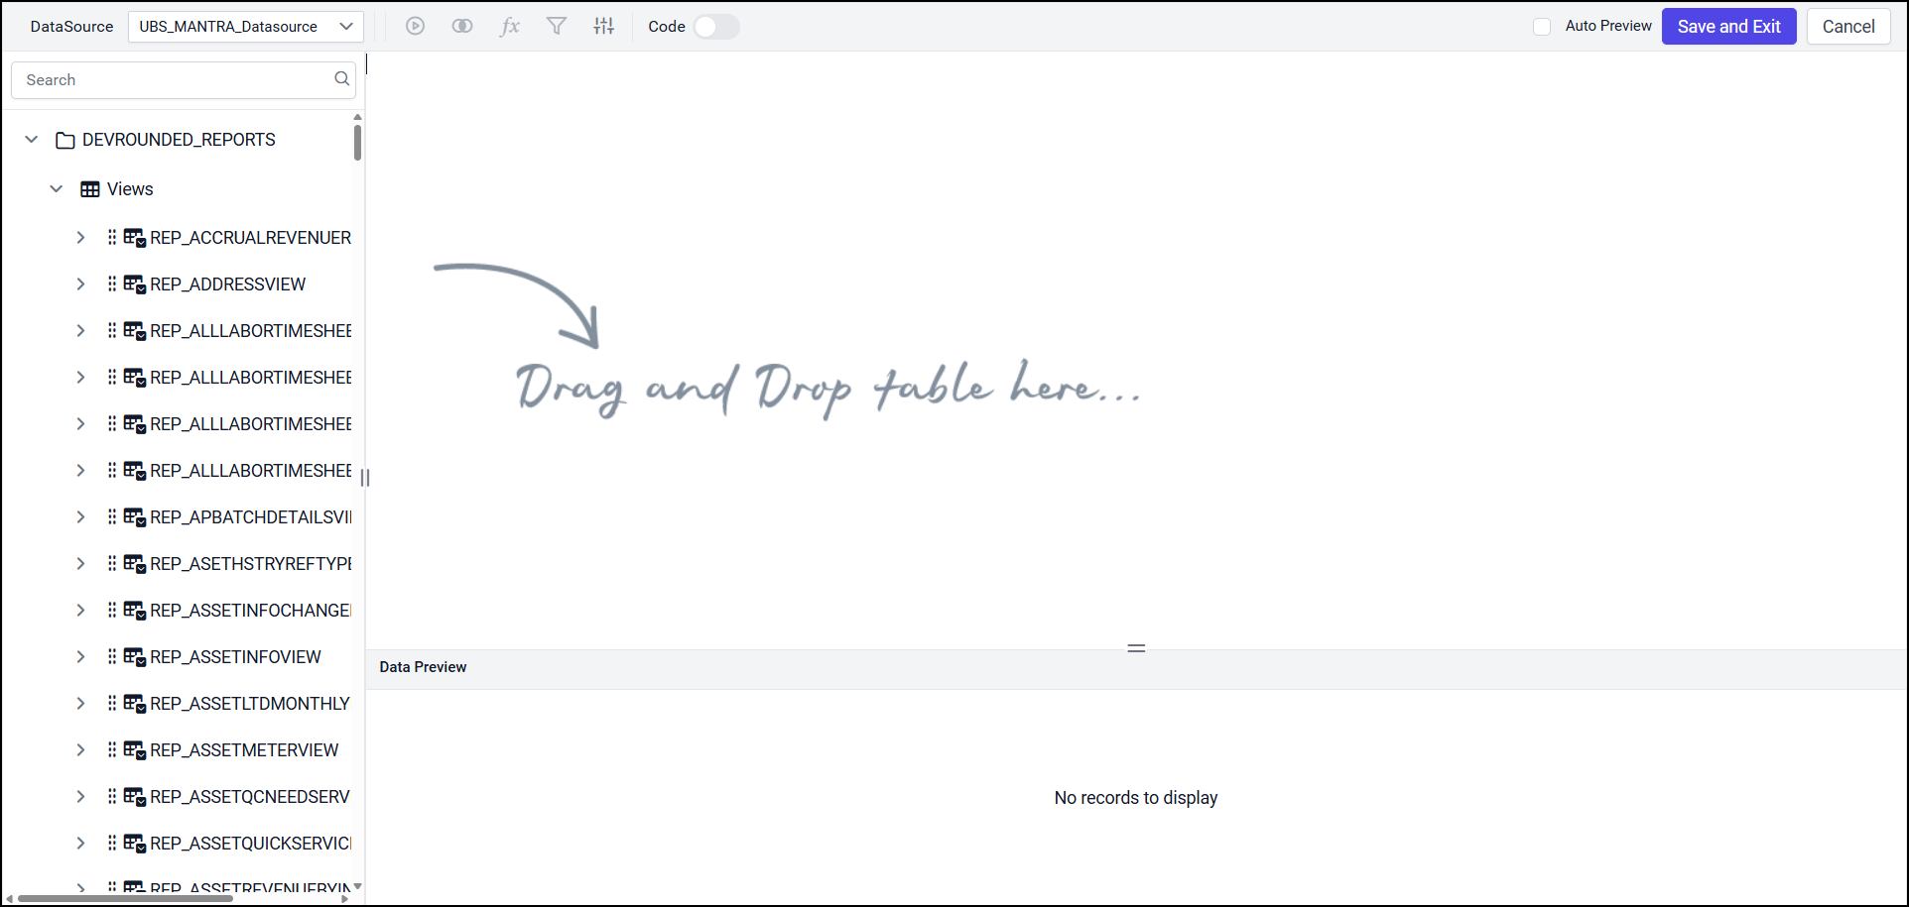
Task: Click the filter funnel icon
Action: (x=557, y=27)
